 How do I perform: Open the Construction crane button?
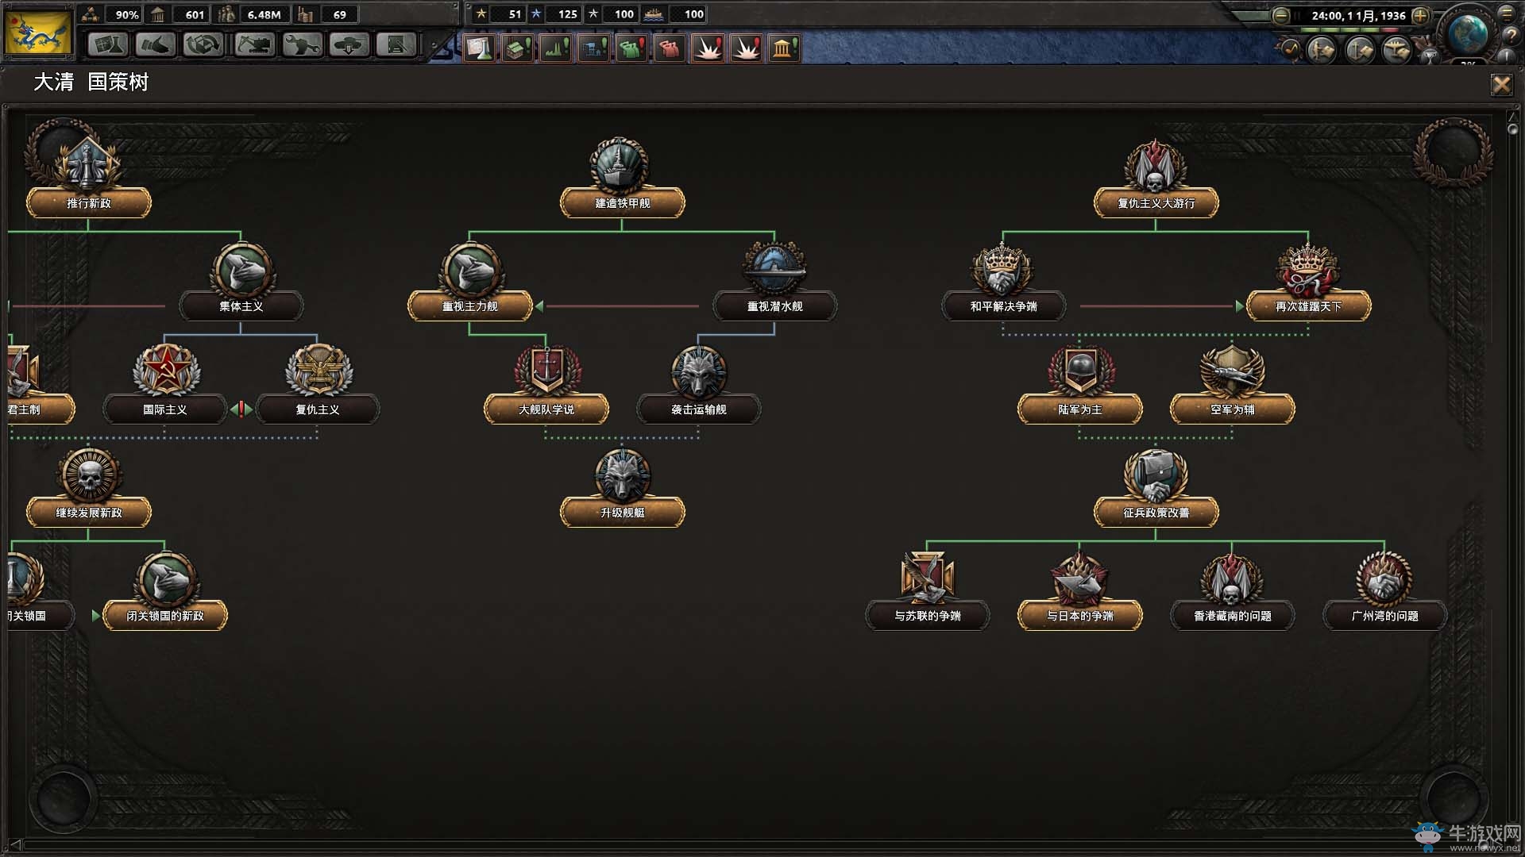(254, 45)
